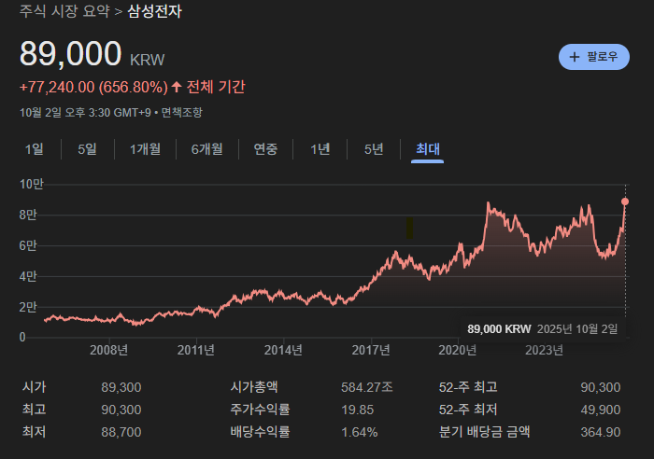
Task: Click the 시가 value 89,300
Action: coord(121,387)
